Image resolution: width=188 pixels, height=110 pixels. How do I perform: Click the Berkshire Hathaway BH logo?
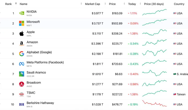[22, 105]
